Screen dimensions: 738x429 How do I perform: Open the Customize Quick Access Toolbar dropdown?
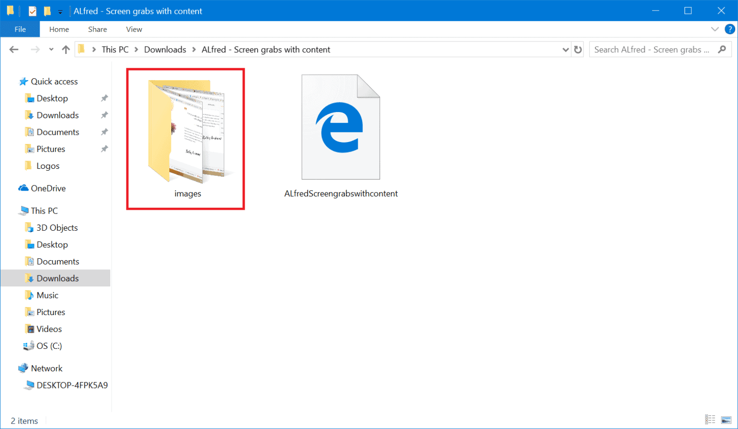pos(59,10)
